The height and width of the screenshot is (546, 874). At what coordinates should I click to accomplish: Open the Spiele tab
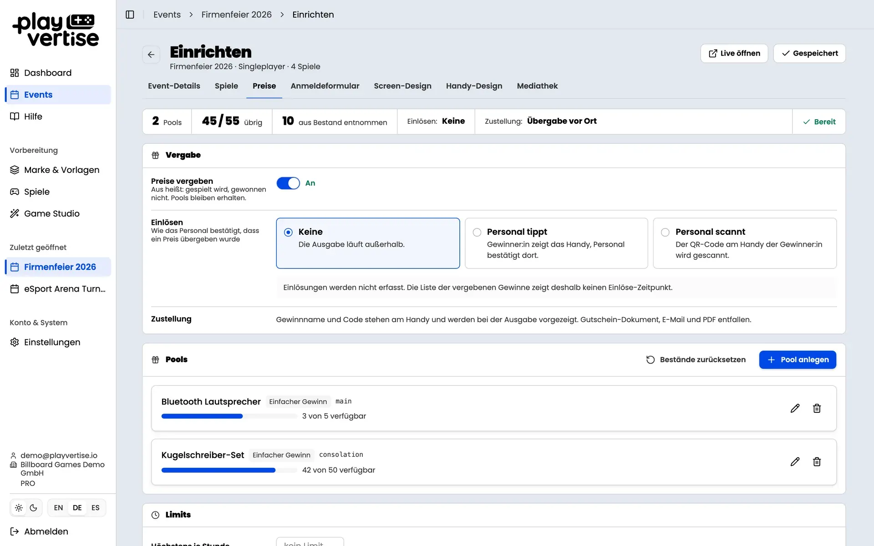click(226, 86)
